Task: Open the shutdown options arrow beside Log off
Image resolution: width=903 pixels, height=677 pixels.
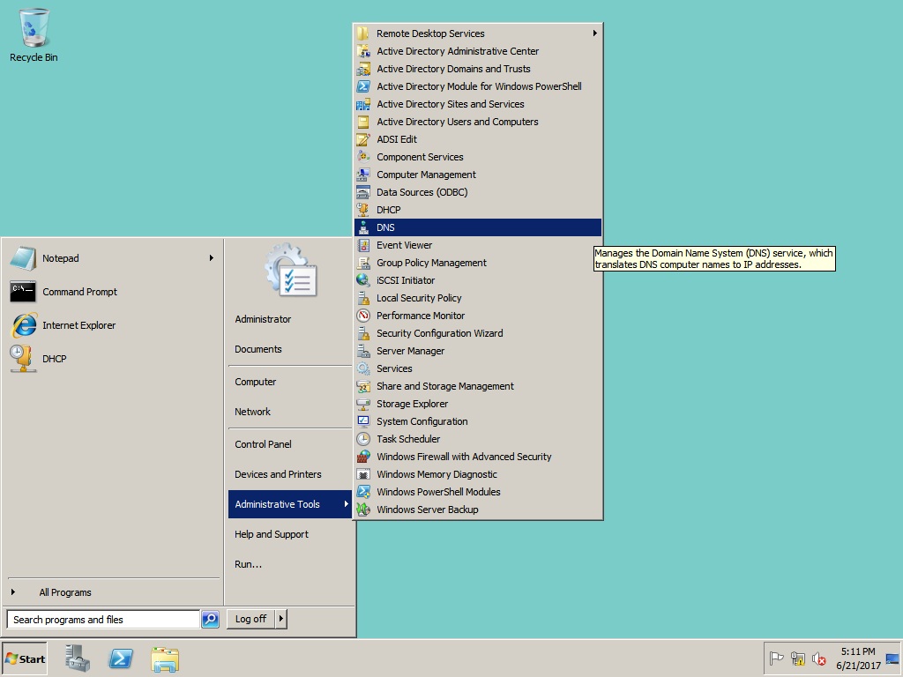Action: 281,619
